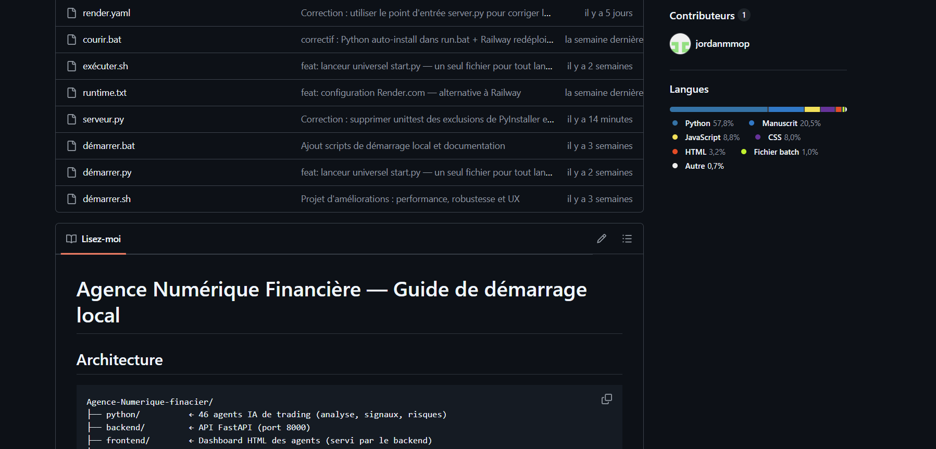Click the purple CSS segment of language bar
This screenshot has width=936, height=449.
pos(828,109)
